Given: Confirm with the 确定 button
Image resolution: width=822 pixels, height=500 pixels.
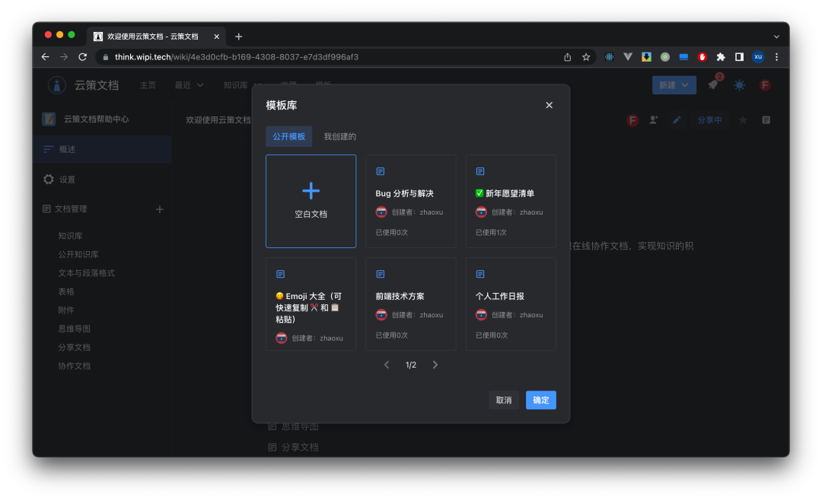Looking at the screenshot, I should 541,400.
